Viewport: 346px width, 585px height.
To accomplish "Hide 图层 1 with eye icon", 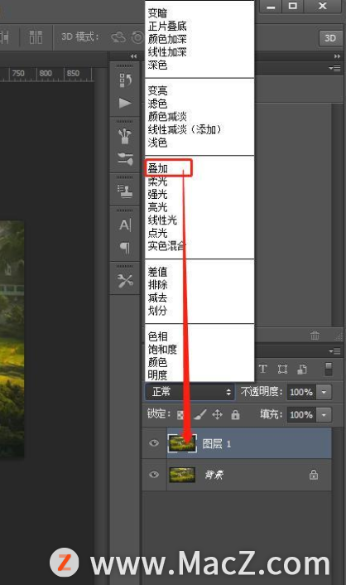I will (154, 442).
